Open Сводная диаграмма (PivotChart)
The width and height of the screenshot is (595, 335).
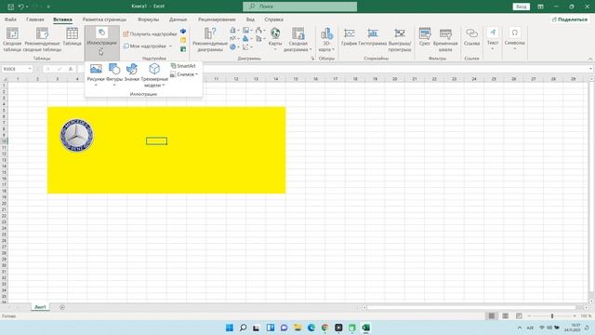click(x=297, y=39)
